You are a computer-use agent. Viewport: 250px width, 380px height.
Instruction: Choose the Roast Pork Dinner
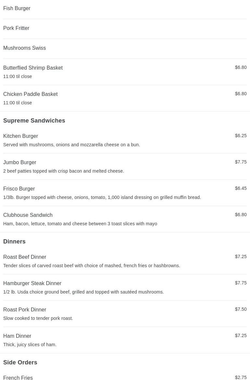(25, 310)
